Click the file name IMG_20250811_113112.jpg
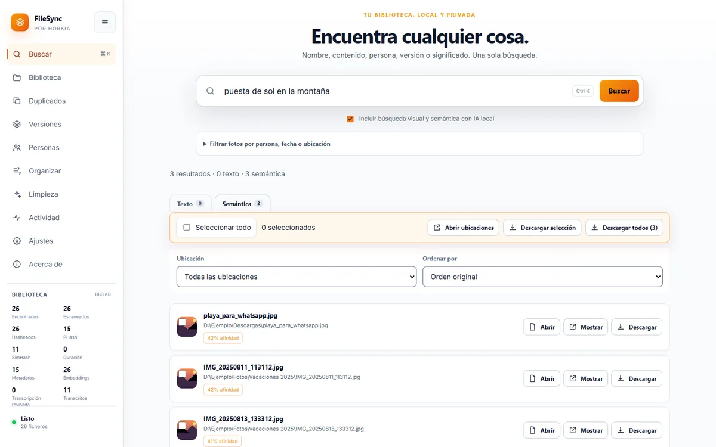This screenshot has width=716, height=447. pyautogui.click(x=243, y=367)
